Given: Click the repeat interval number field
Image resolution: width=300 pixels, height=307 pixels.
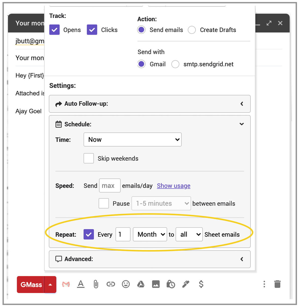Looking at the screenshot, I should point(123,234).
